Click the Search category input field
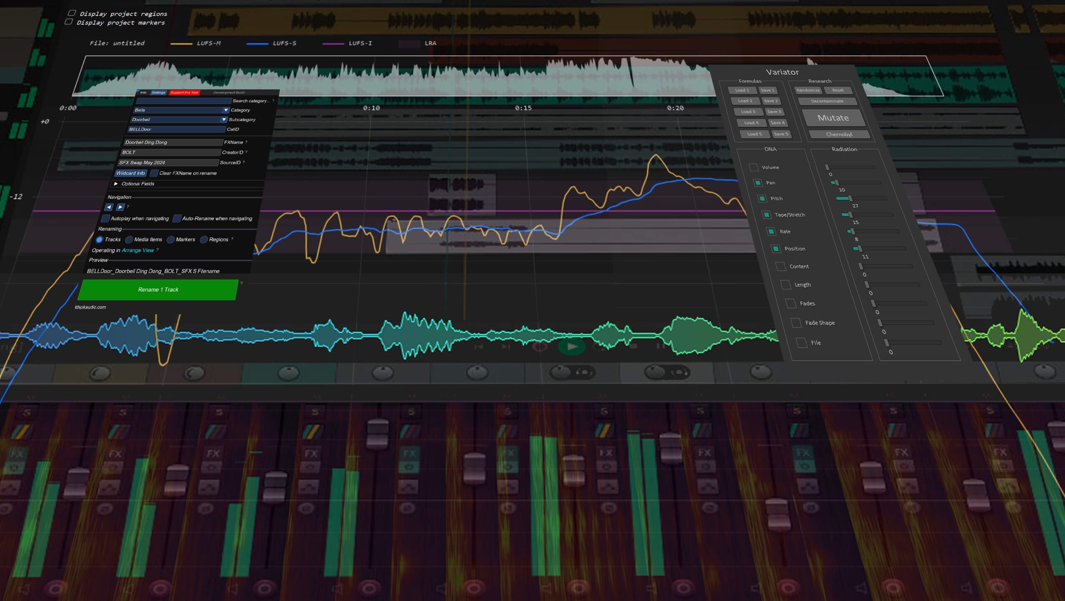Viewport: 1065px width, 601px height. click(x=184, y=101)
